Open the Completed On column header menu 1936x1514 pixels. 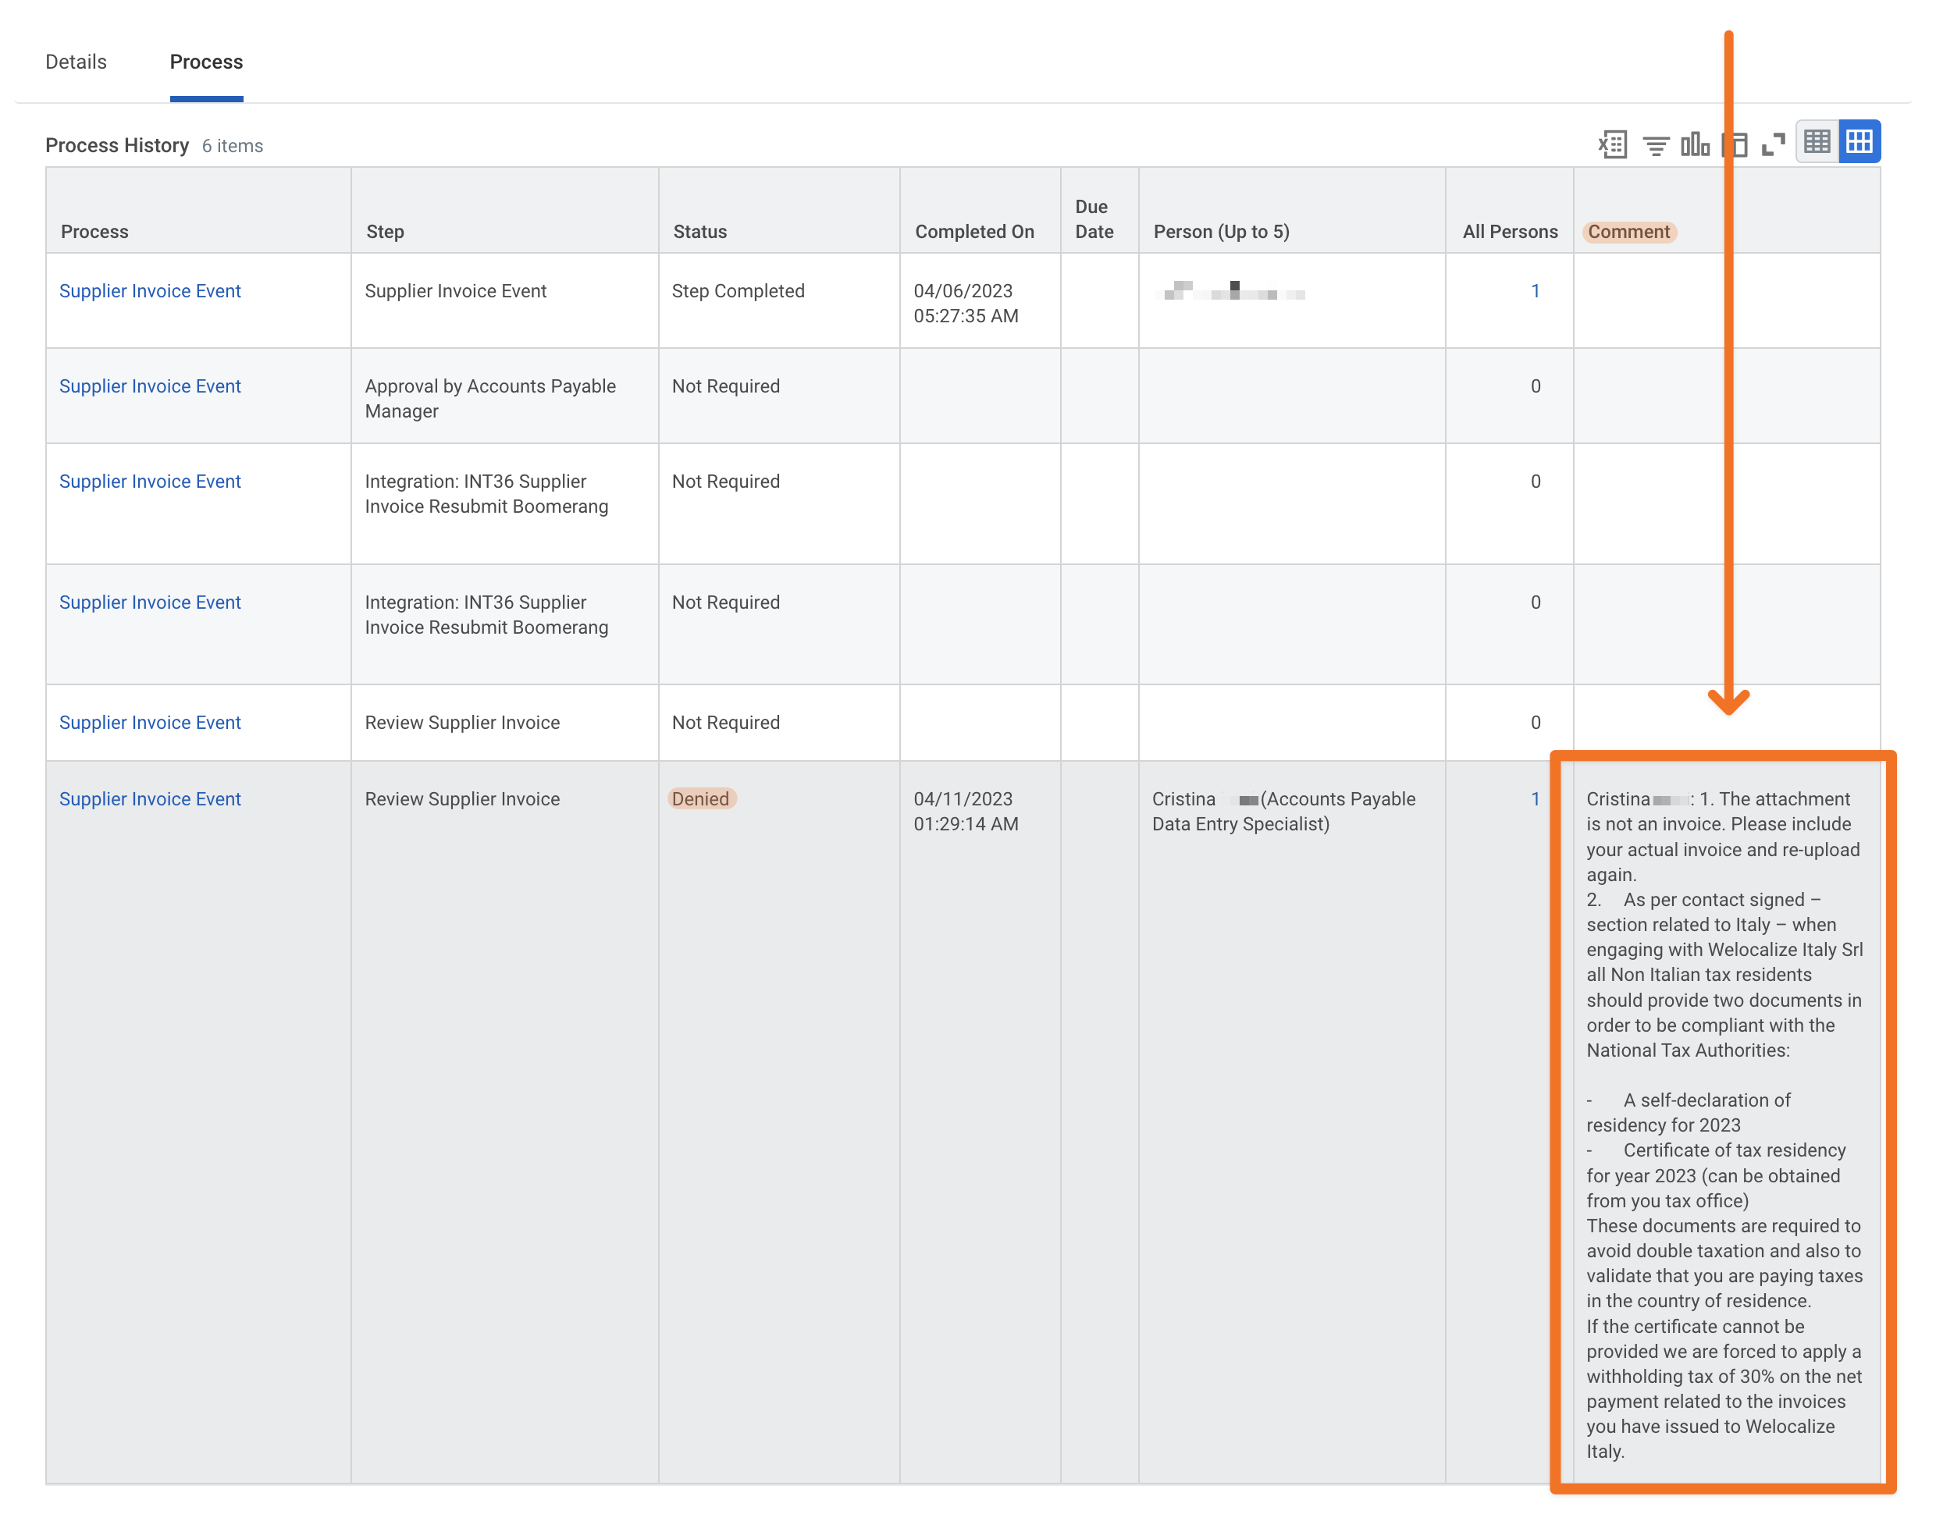click(975, 230)
